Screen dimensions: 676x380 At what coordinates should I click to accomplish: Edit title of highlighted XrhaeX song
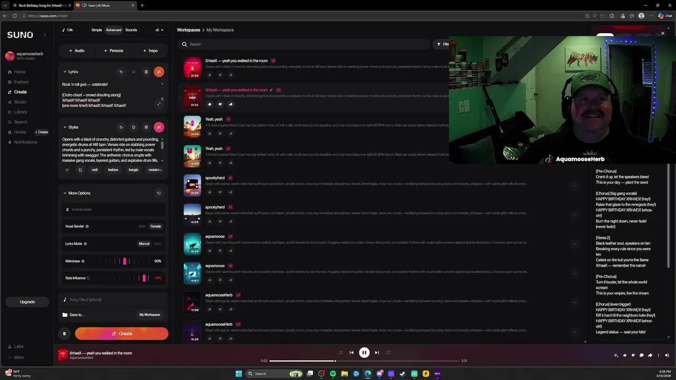(271, 90)
